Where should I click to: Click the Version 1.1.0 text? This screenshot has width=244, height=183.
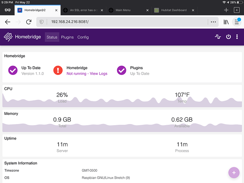33,74
